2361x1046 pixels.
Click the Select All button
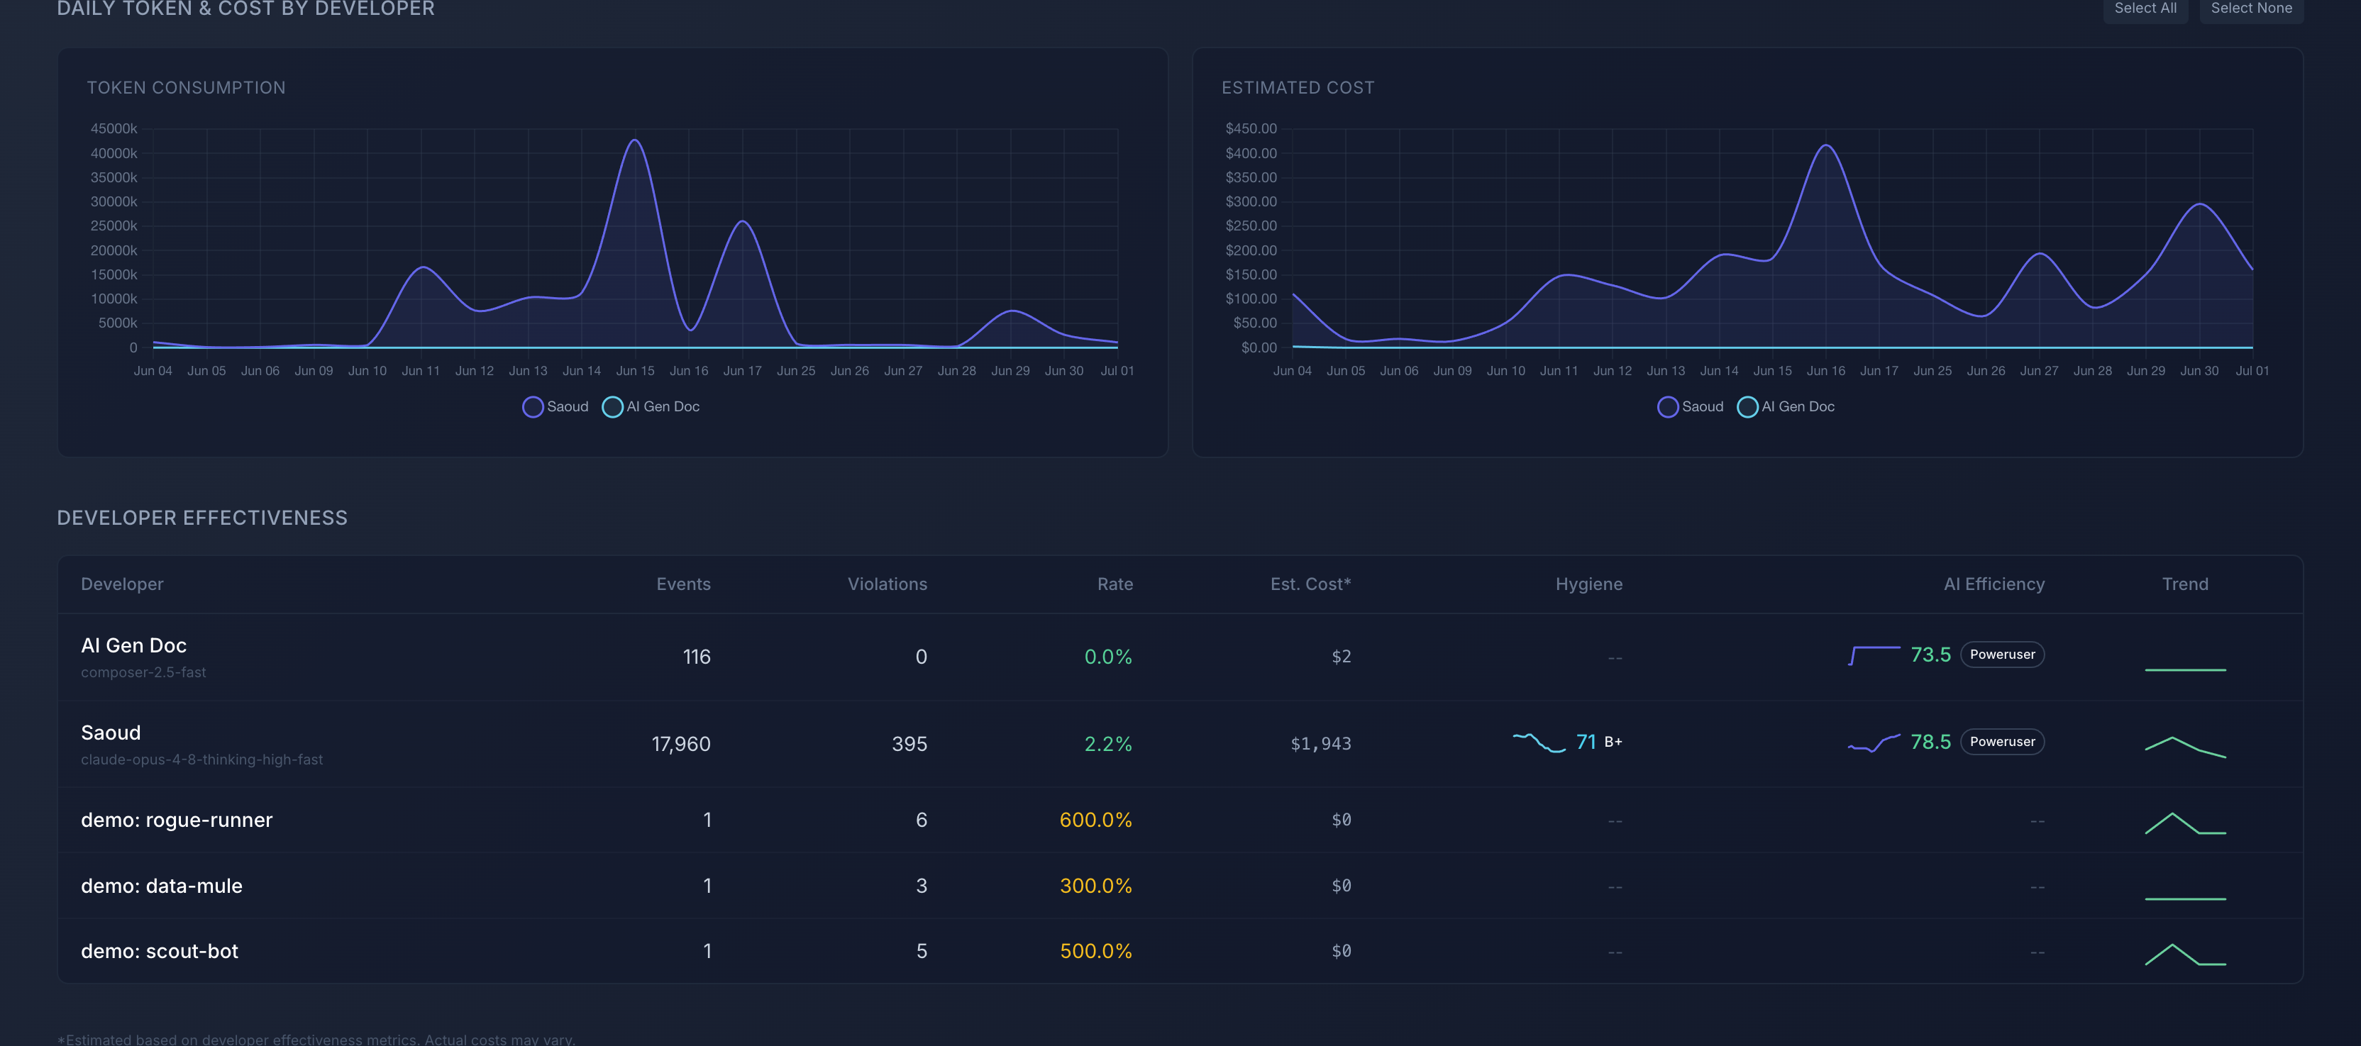(2145, 9)
